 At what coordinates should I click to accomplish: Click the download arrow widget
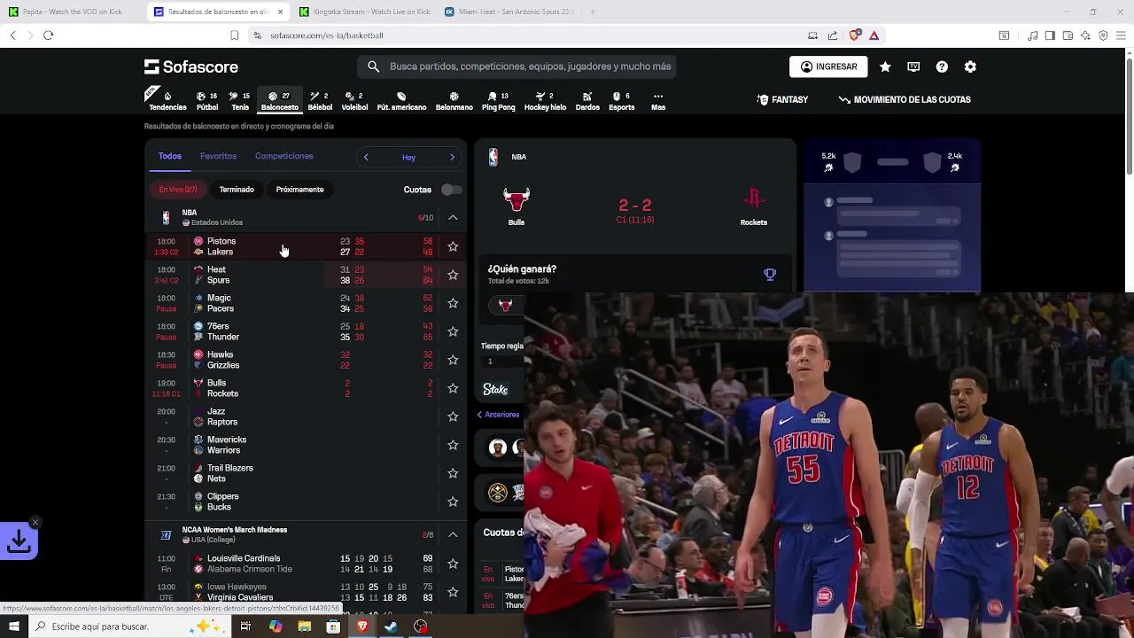coord(19,541)
